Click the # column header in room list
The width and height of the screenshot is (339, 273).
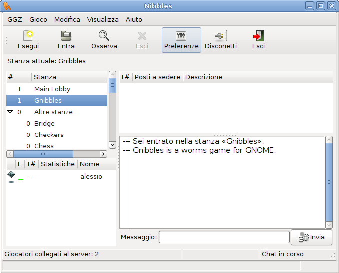19,77
